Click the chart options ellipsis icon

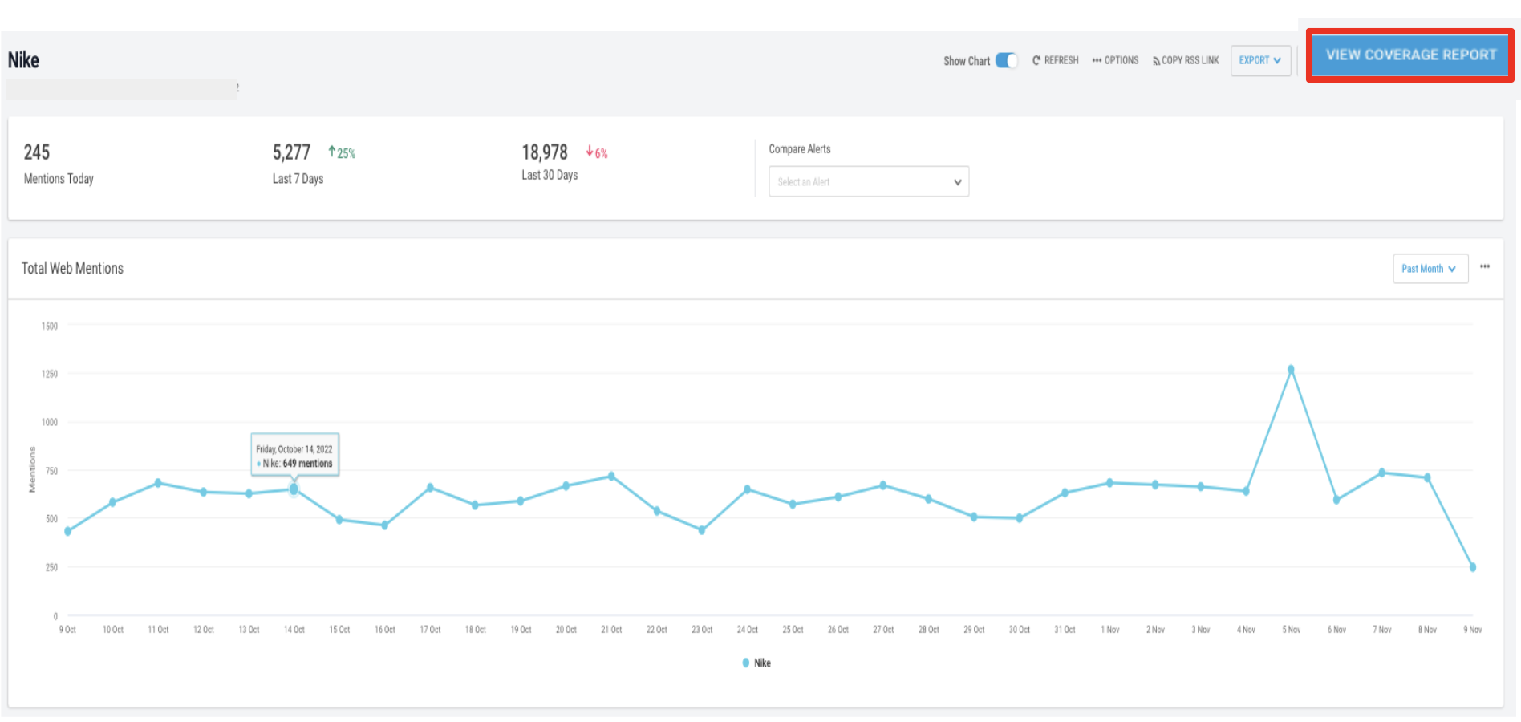tap(1485, 267)
